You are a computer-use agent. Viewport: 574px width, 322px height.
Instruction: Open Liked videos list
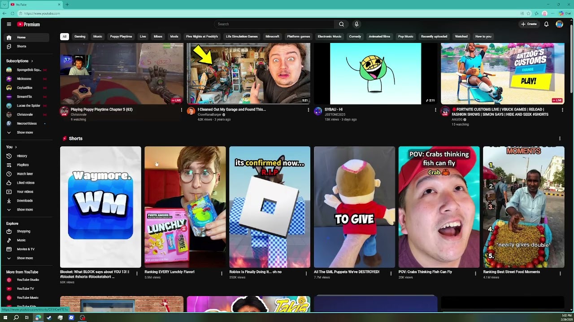pyautogui.click(x=27, y=183)
